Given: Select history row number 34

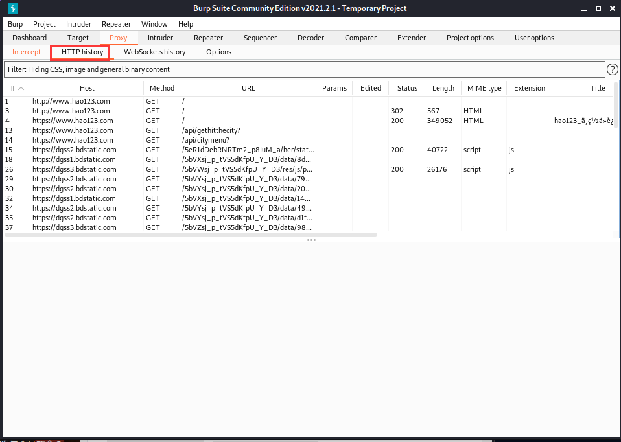Looking at the screenshot, I should [309, 208].
